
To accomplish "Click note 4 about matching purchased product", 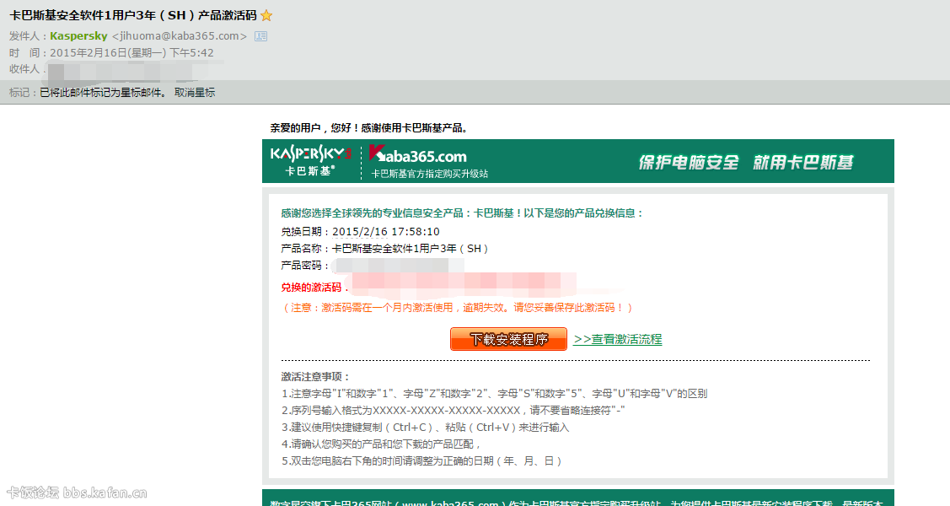I will pos(381,444).
